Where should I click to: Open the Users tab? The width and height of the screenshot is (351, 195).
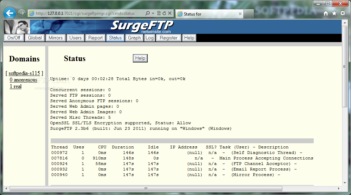pyautogui.click(x=76, y=38)
